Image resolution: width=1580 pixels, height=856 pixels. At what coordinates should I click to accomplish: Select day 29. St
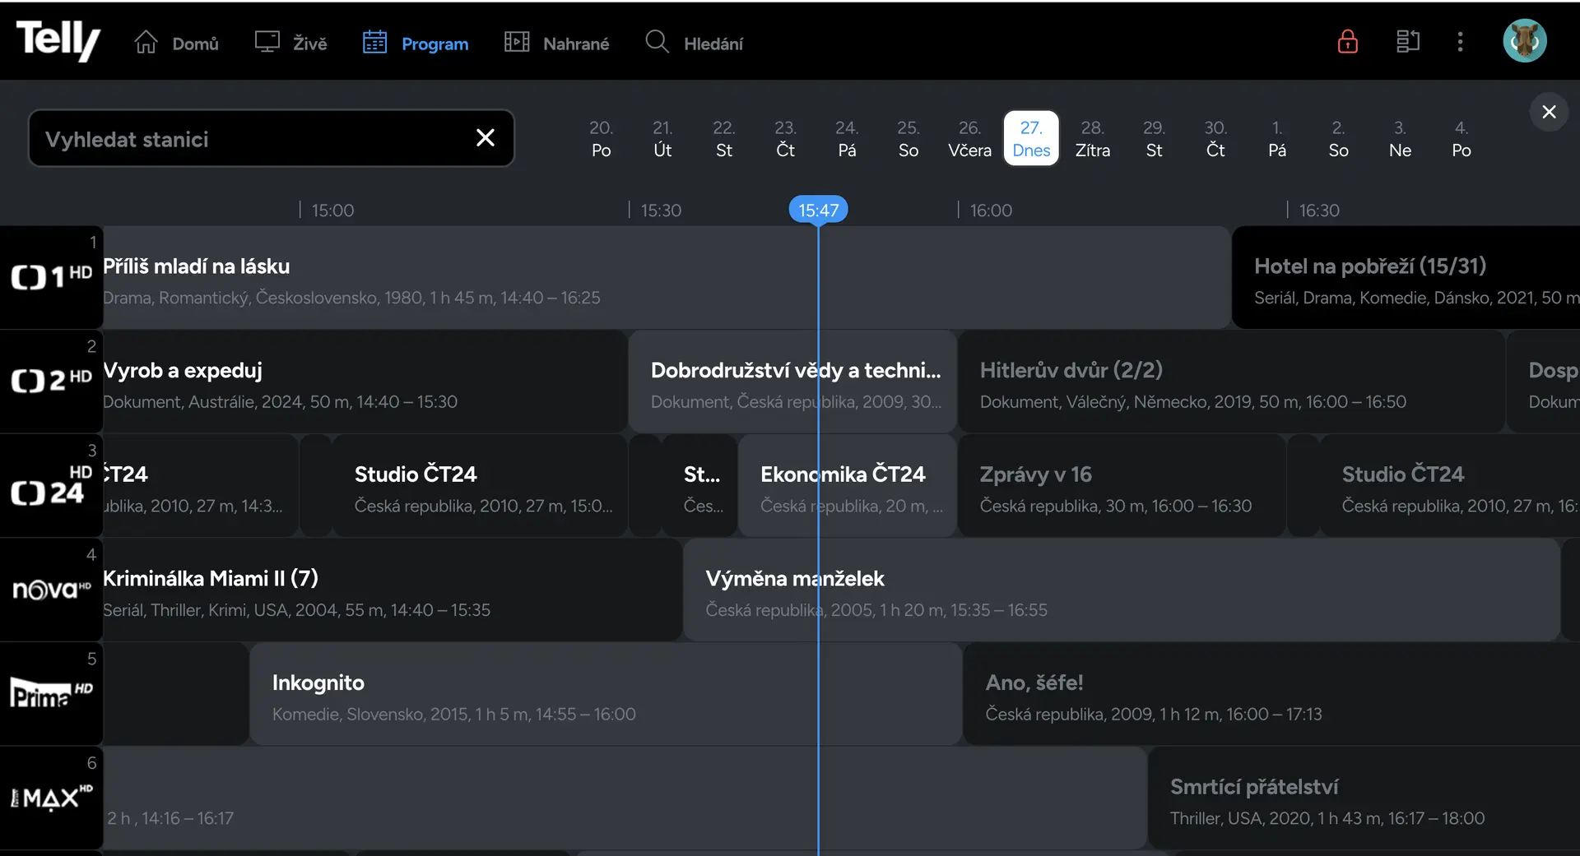[x=1155, y=138]
